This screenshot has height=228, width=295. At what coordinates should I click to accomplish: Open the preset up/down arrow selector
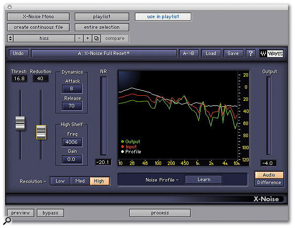point(10,38)
